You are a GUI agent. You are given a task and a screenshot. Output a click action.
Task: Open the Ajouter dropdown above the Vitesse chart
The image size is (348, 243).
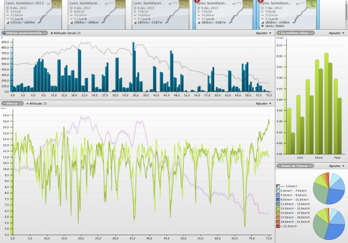click(x=263, y=104)
